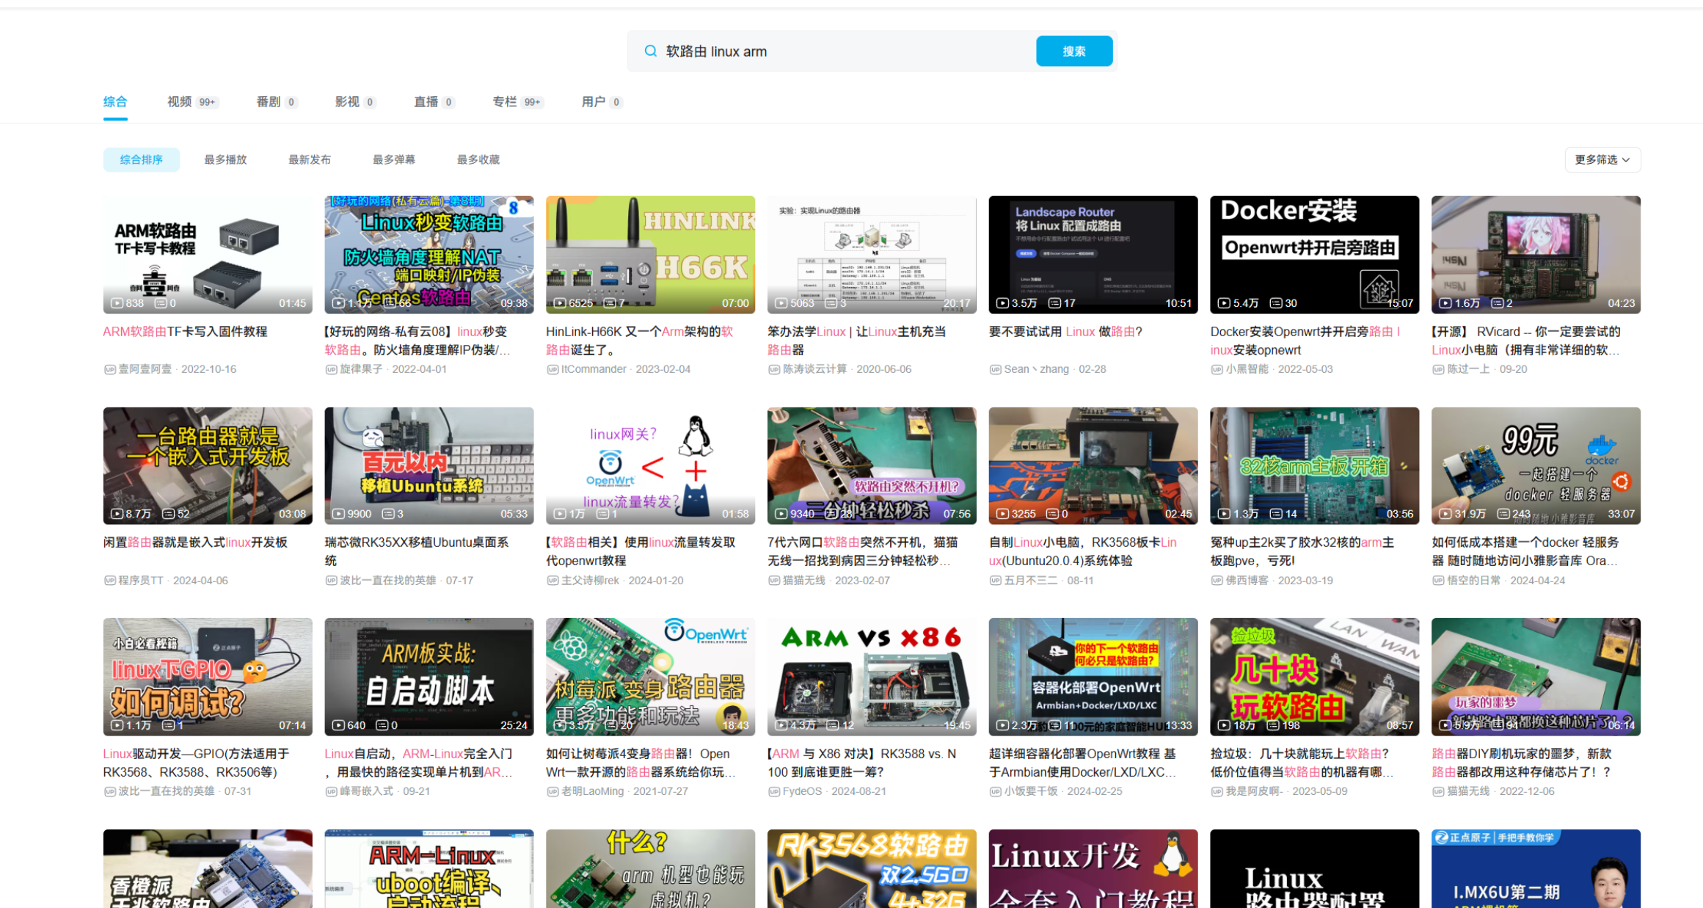Switch to the 专栏 tab
The image size is (1703, 908).
click(x=505, y=102)
